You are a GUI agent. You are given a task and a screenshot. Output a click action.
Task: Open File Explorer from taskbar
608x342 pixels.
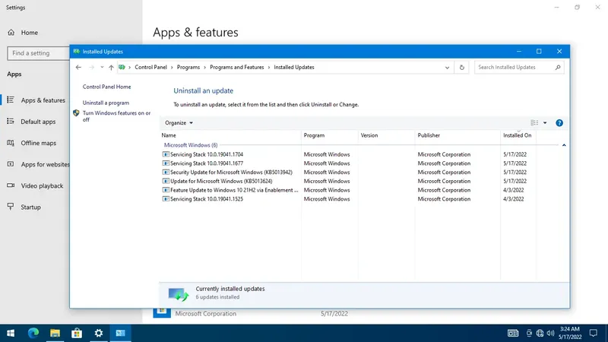click(55, 333)
